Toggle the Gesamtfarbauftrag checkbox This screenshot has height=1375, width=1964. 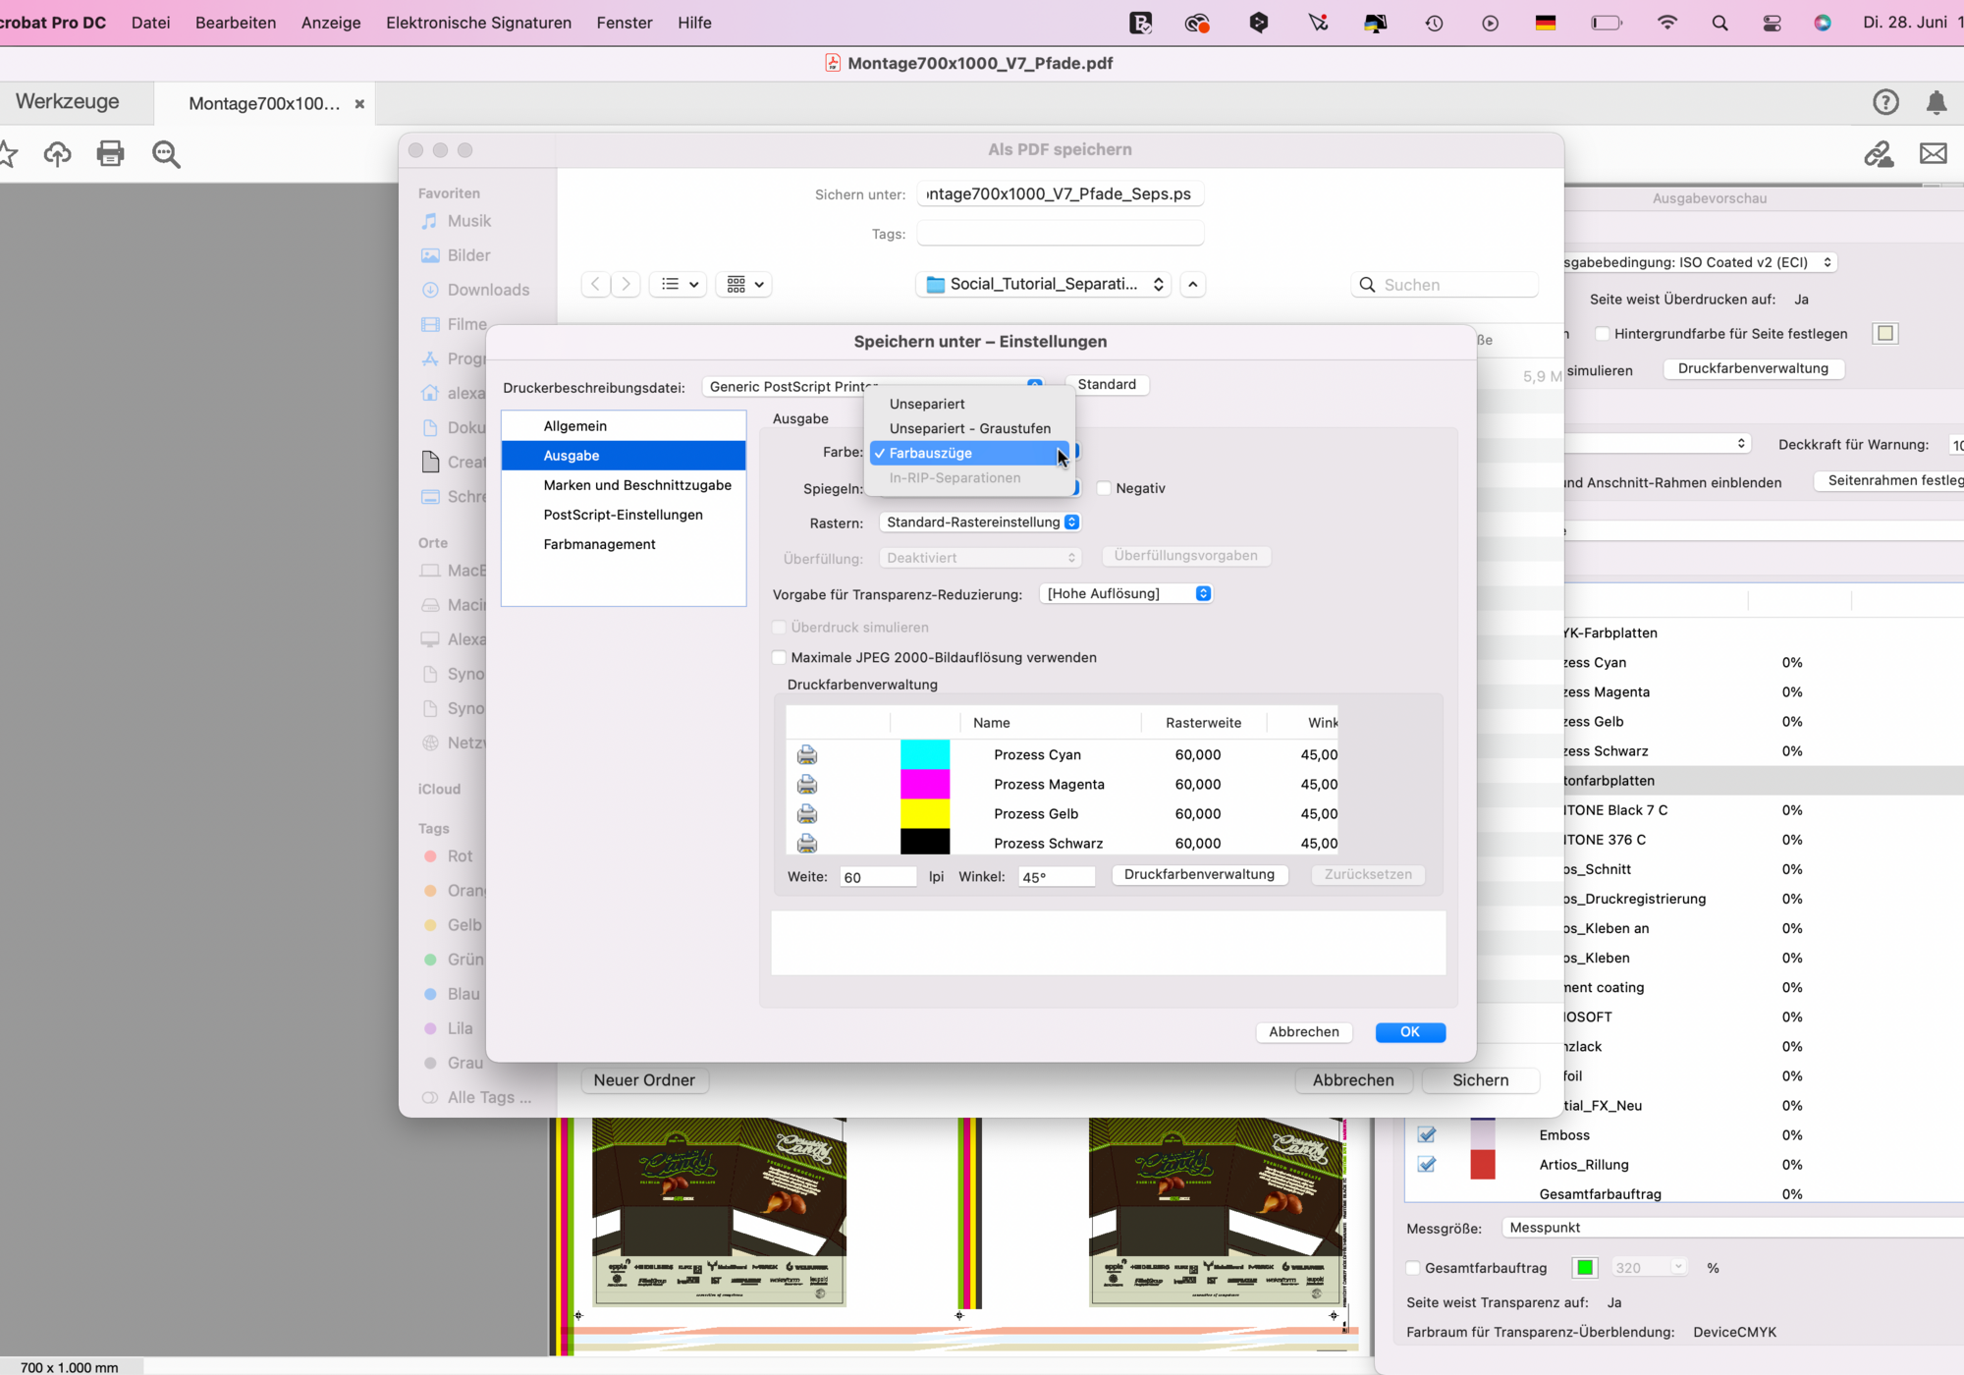tap(1414, 1267)
